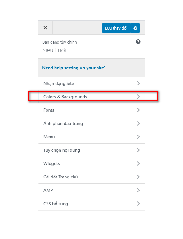Open the Nhận dạng Site section
The image size is (183, 239).
tap(91, 83)
